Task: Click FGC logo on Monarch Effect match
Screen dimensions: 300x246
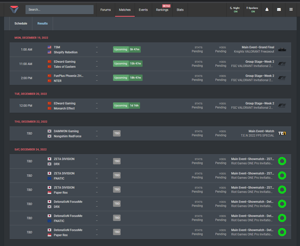Action: point(282,105)
